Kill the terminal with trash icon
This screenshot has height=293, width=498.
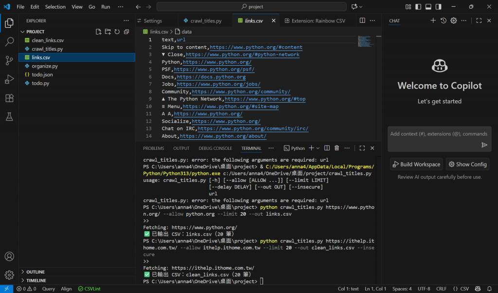(337, 148)
